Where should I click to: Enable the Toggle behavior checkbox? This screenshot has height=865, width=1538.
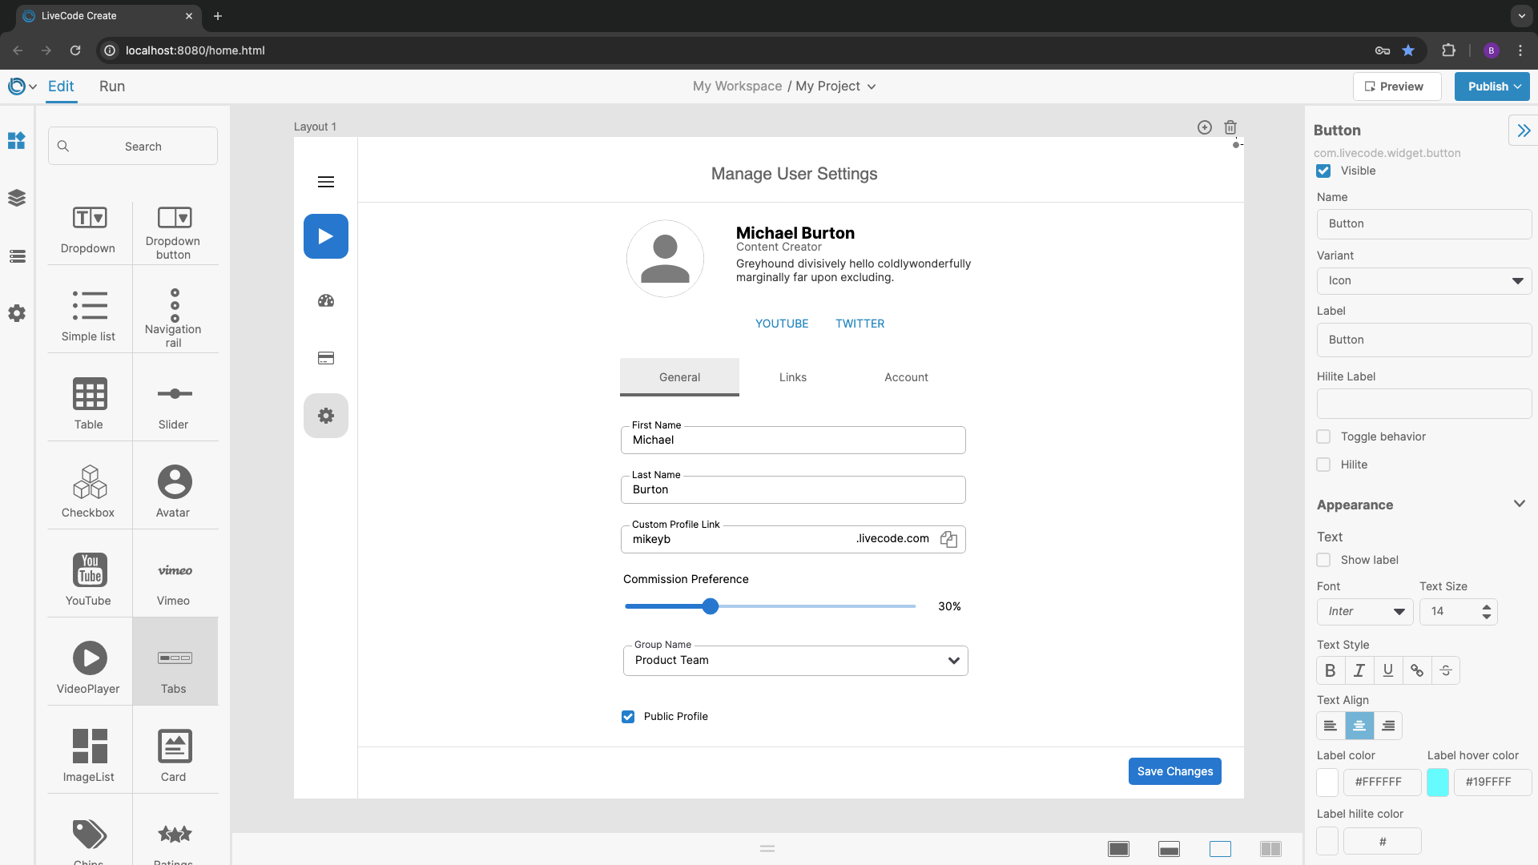click(1323, 437)
